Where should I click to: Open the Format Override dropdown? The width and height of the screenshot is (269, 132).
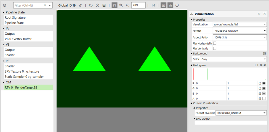tap(241, 113)
